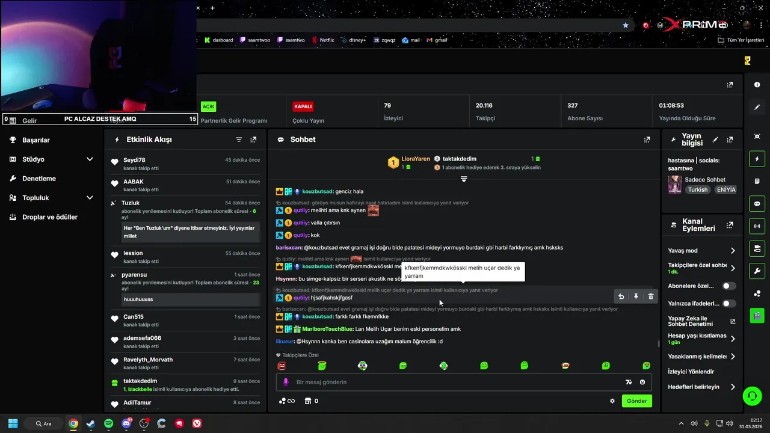Open Steam from the Windows taskbar
The width and height of the screenshot is (770, 433).
click(x=91, y=423)
